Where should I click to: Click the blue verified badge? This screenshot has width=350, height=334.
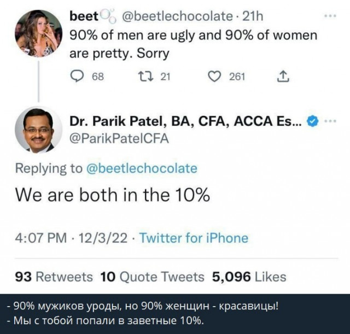[313, 121]
